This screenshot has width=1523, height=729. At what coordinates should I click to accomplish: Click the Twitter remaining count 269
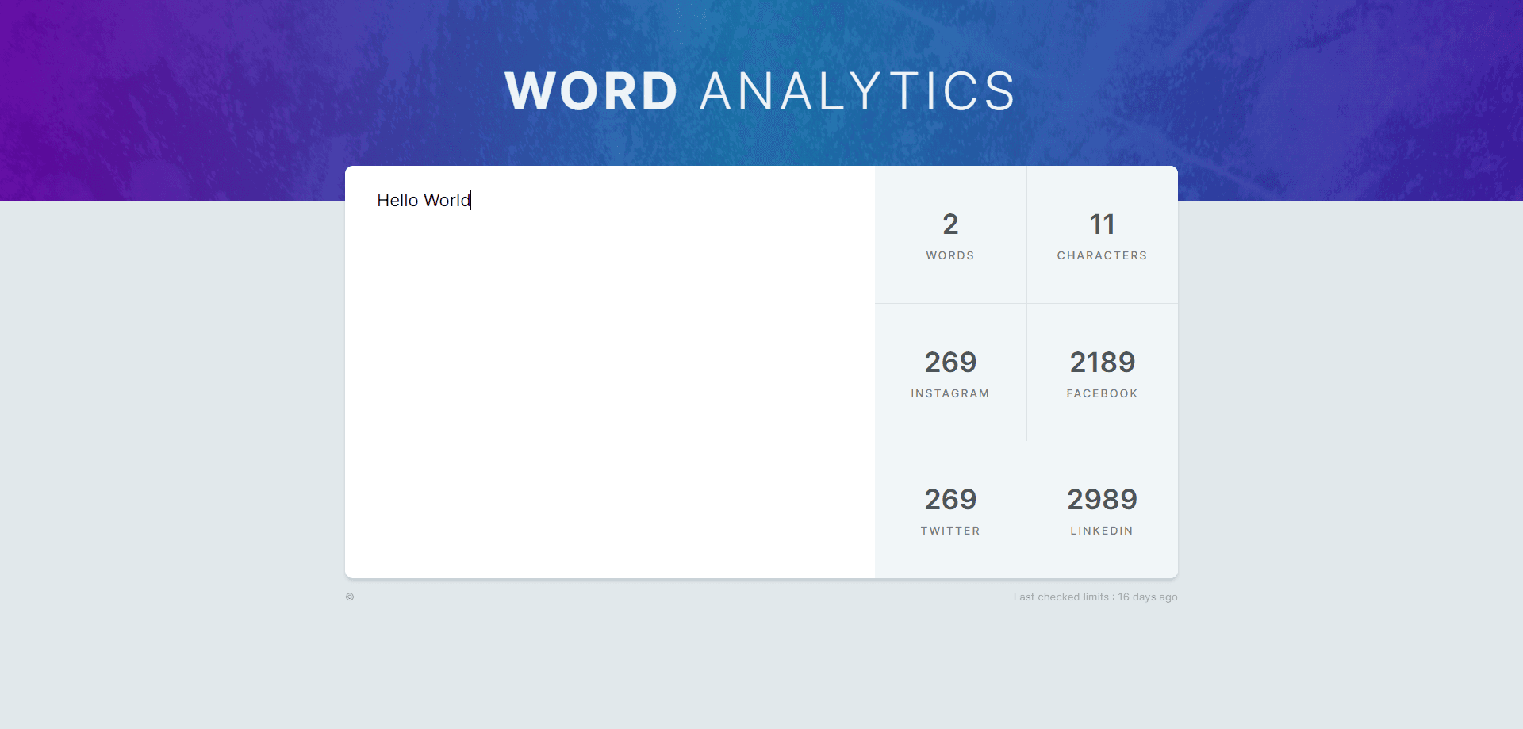(x=950, y=500)
